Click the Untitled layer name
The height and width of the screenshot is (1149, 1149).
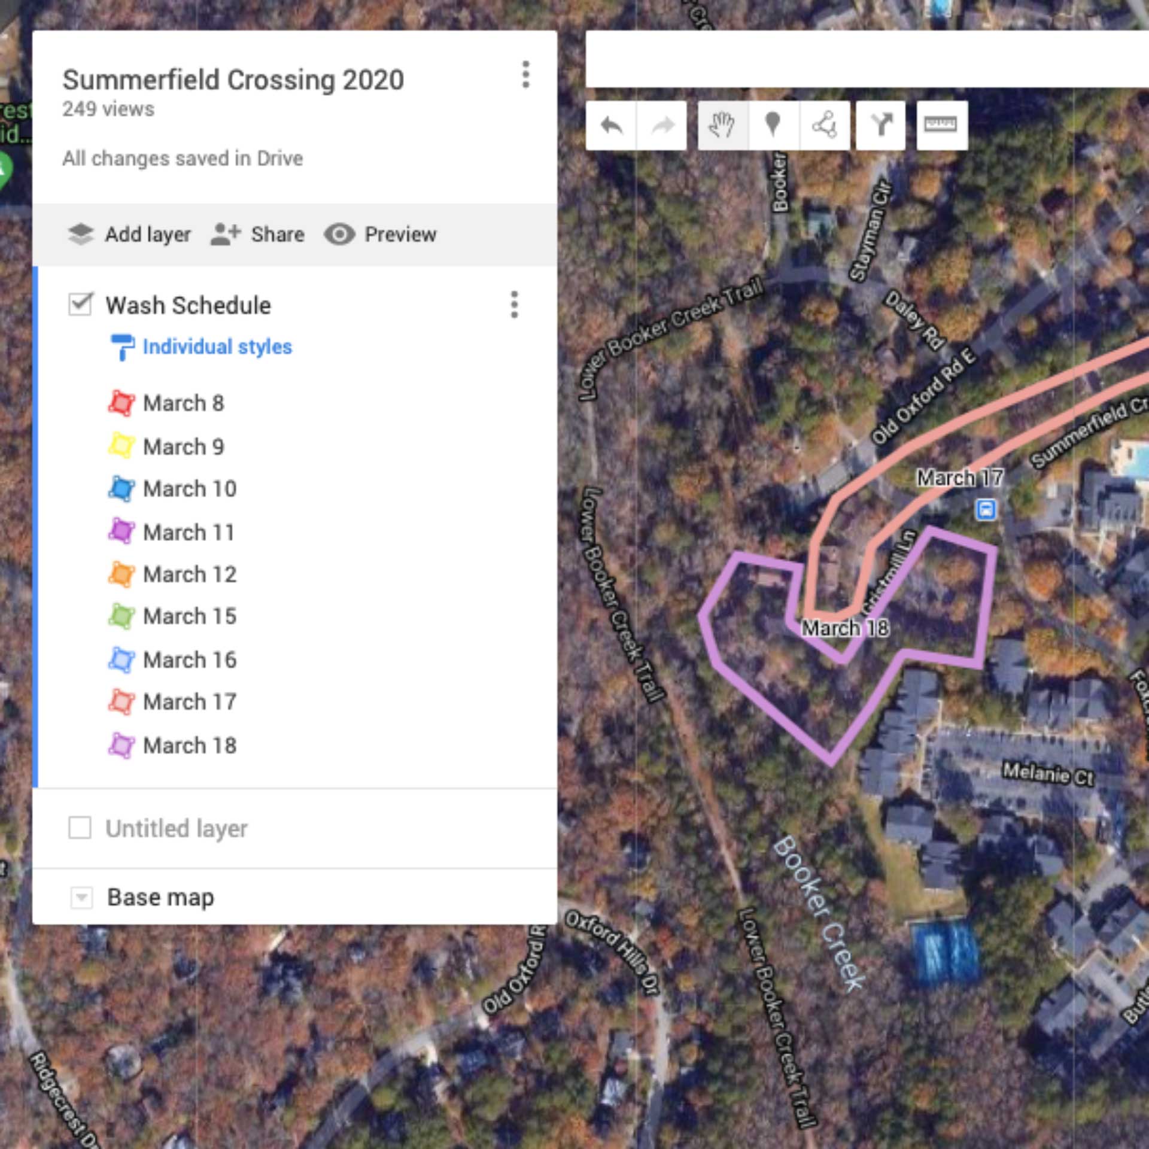click(177, 829)
